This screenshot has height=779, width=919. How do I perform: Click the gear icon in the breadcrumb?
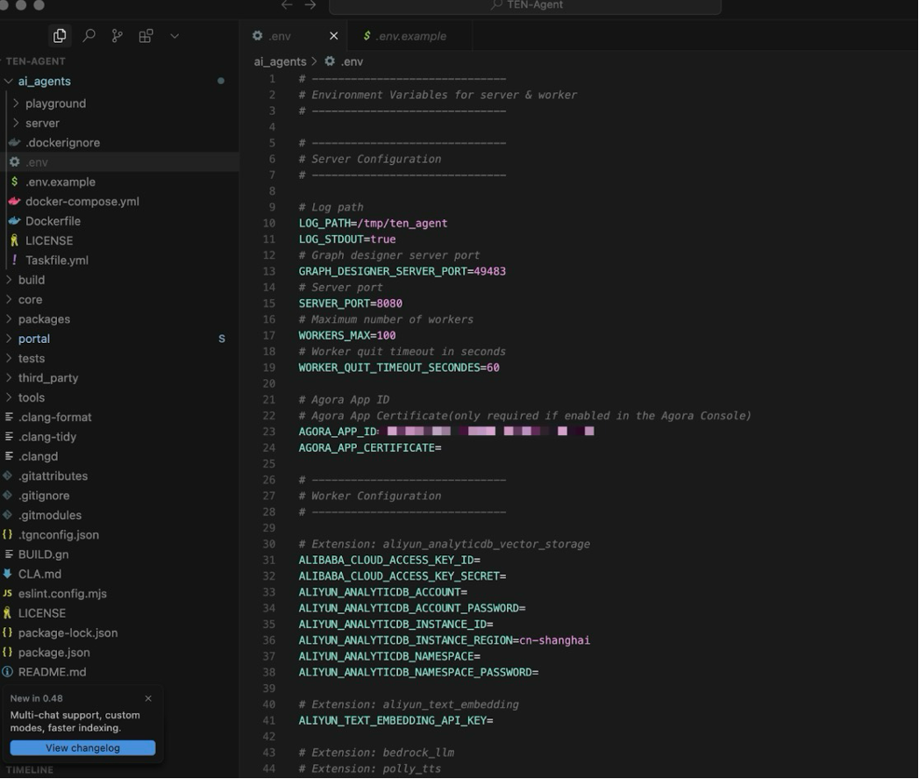pos(330,61)
